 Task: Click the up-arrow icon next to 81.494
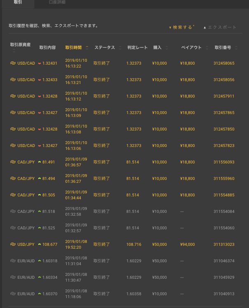40,179
